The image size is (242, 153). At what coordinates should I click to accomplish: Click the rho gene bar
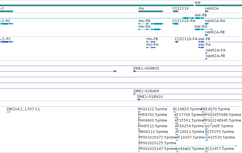[x=151, y=11]
